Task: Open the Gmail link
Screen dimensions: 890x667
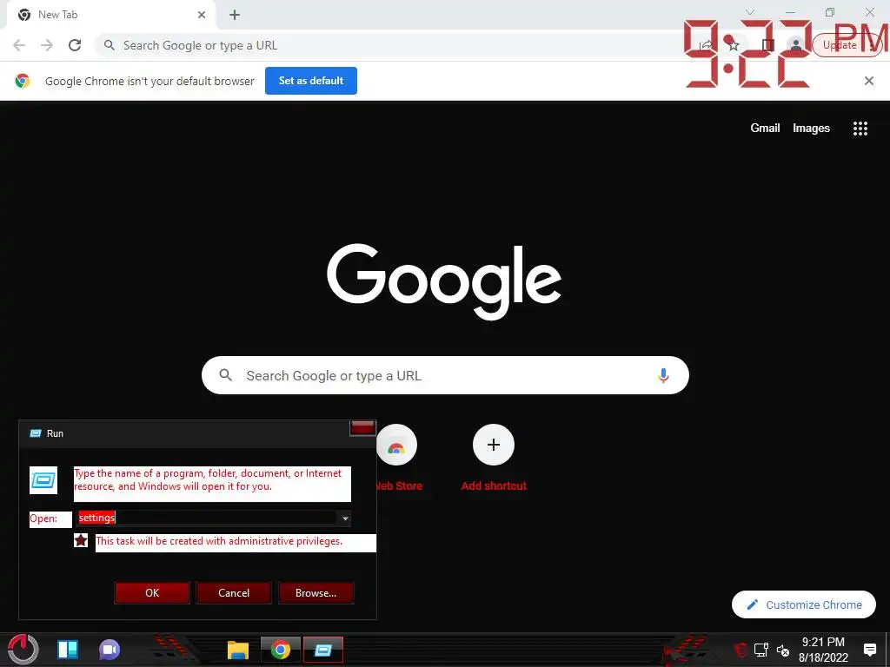Action: pos(765,129)
